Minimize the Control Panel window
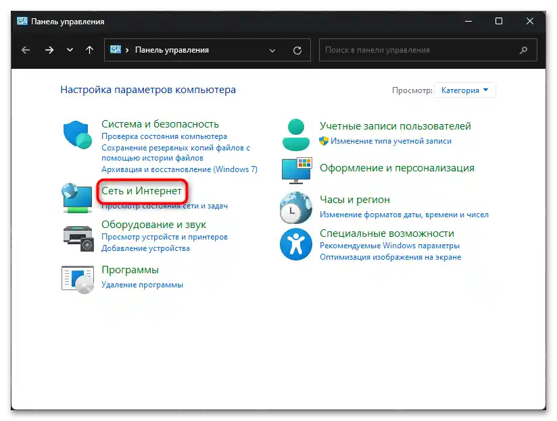Screen dimensions: 557x421 (468, 22)
